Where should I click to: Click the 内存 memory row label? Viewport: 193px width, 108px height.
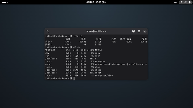click(x=49, y=42)
